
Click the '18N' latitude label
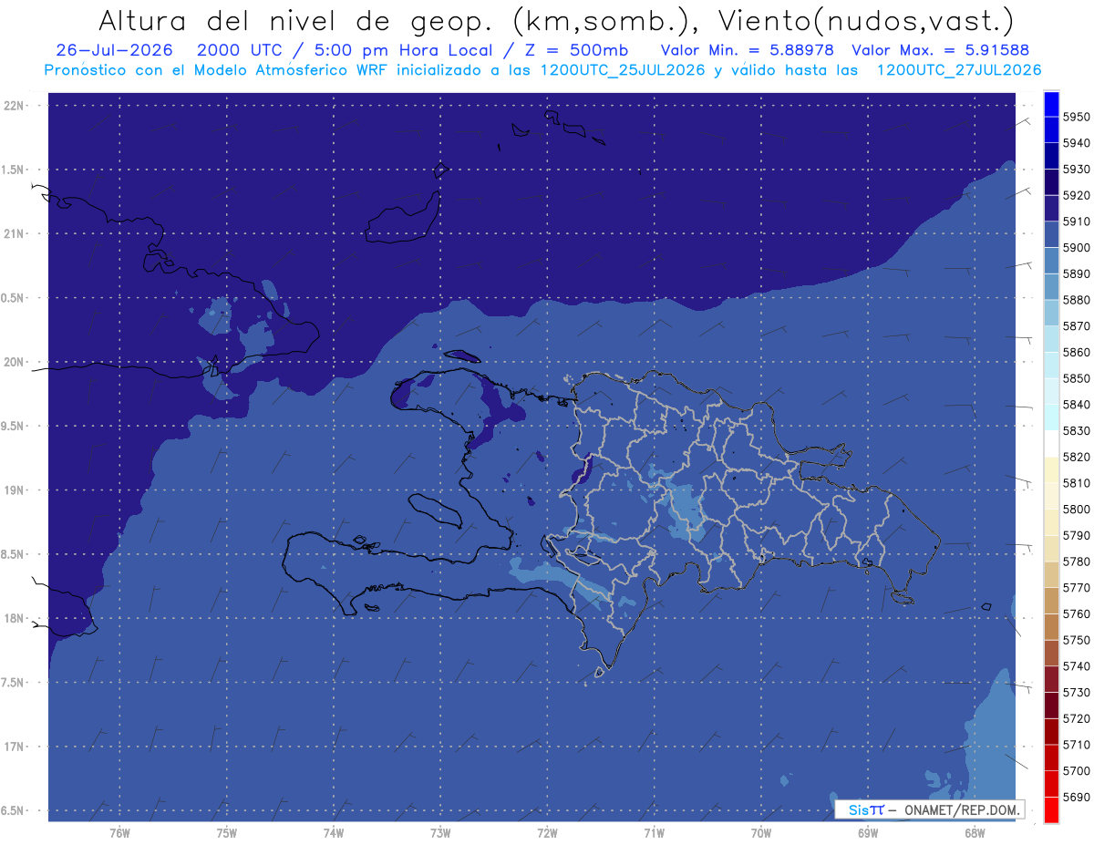point(15,619)
